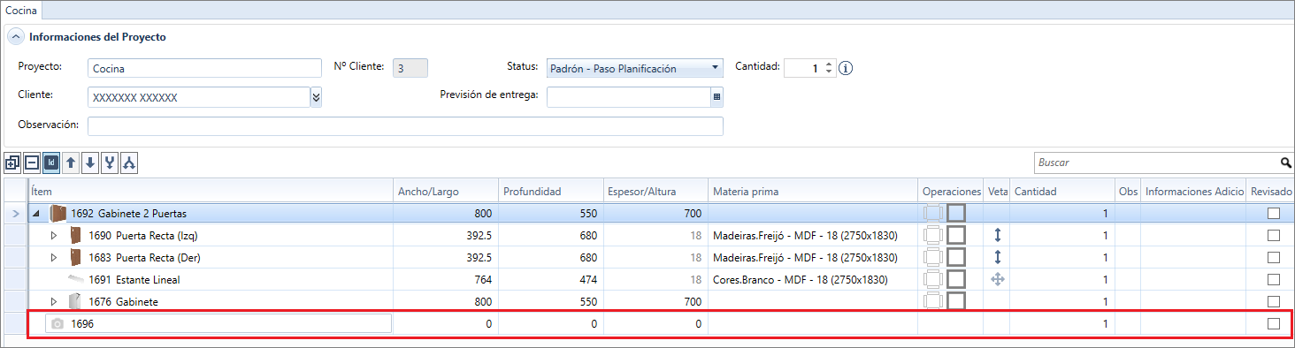1295x348 pixels.
Task: Expand the 1676 Gabinete node
Action: click(x=53, y=301)
